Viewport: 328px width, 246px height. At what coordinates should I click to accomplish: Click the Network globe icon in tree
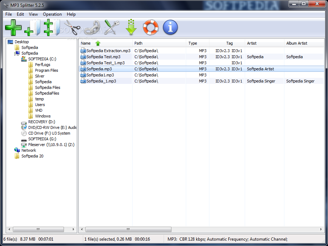pos(17,150)
